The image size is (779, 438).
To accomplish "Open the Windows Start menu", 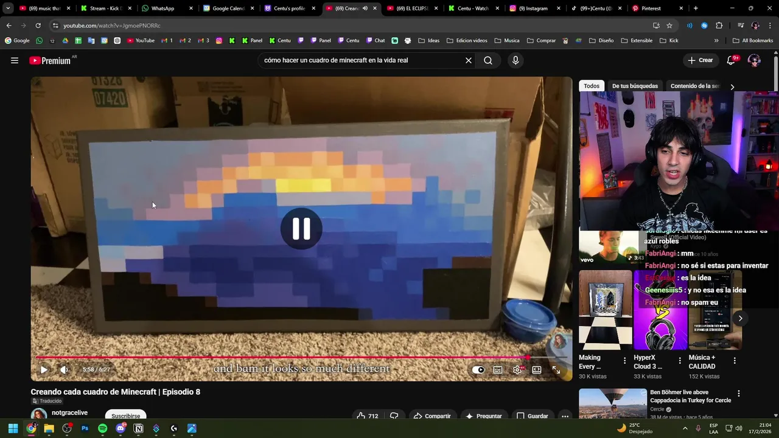I will click(13, 428).
